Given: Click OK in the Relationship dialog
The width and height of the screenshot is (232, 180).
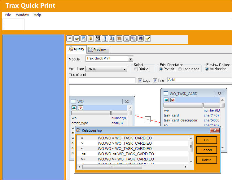Looking at the screenshot, I should click(x=207, y=140).
